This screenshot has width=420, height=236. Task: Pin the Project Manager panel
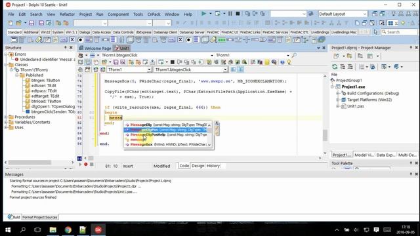(x=411, y=48)
